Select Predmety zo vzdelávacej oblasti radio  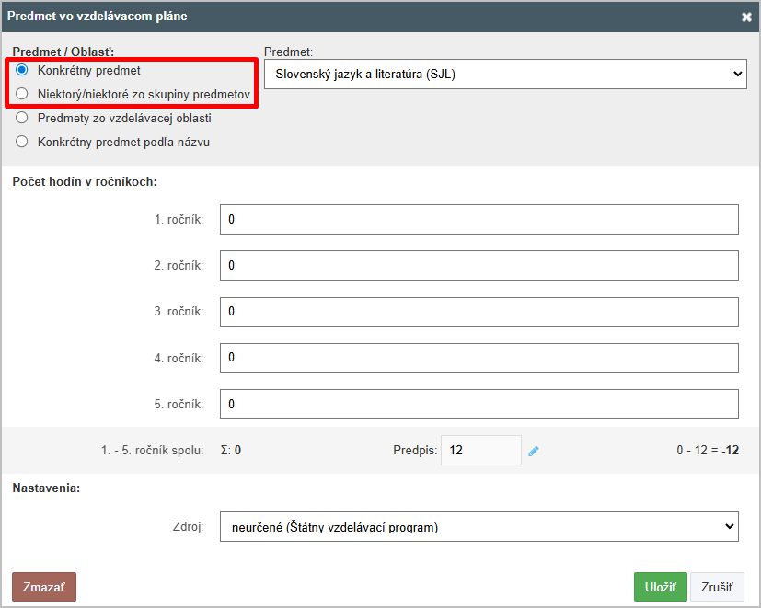pyautogui.click(x=21, y=118)
